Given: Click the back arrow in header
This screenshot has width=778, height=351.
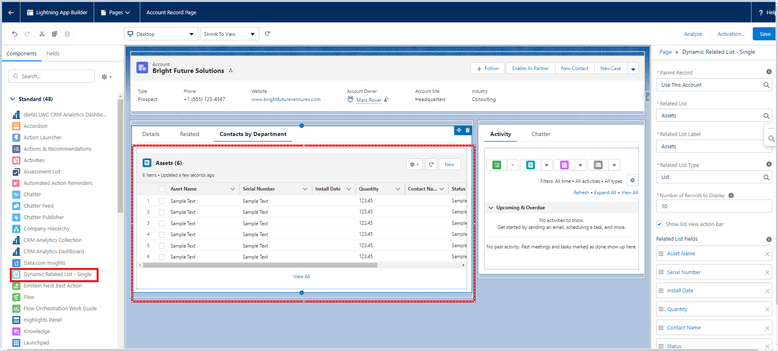Looking at the screenshot, I should coord(11,13).
